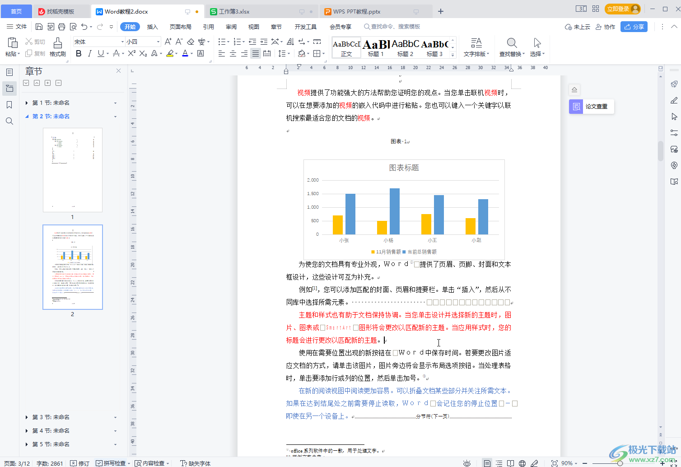The height and width of the screenshot is (467, 681).
Task: Click the bulleted list icon
Action: pos(221,42)
